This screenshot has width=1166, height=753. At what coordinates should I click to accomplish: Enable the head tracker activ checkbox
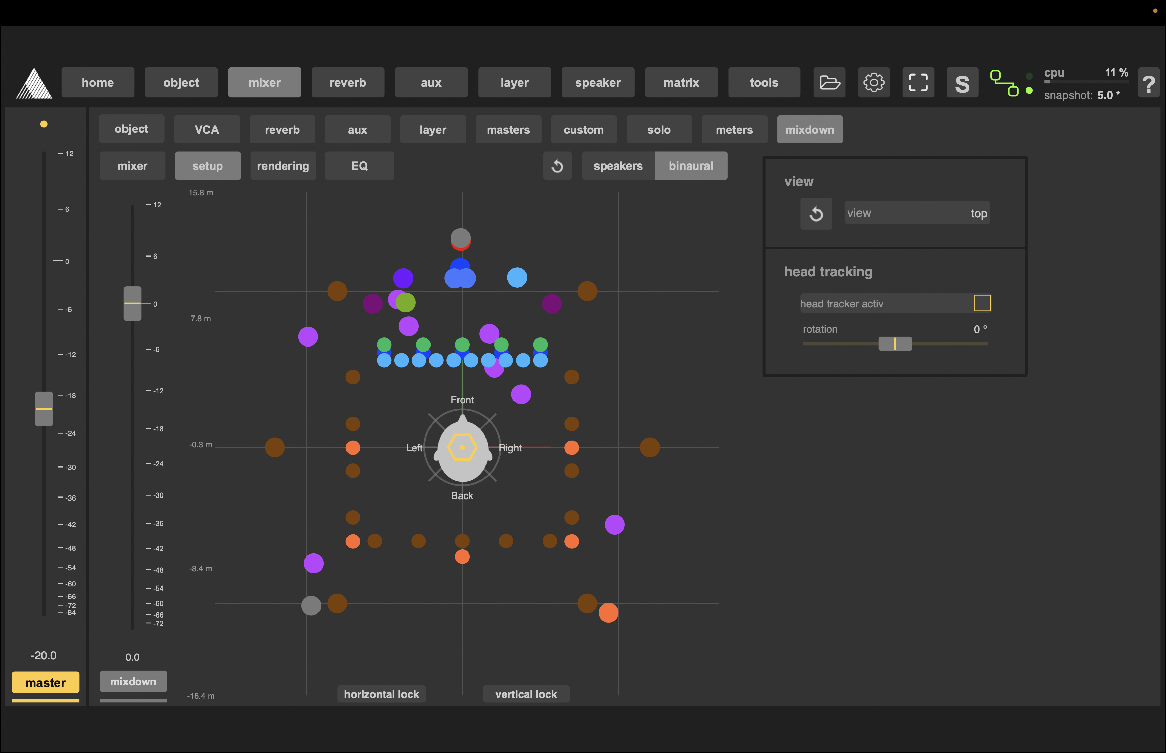click(x=981, y=303)
